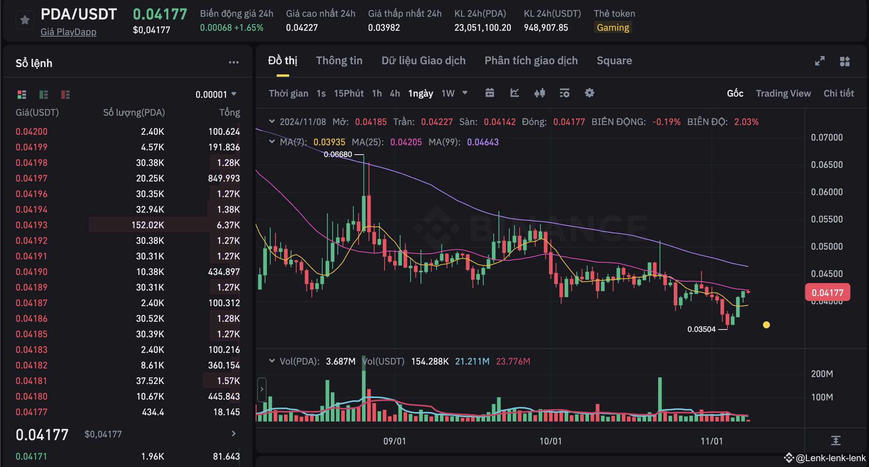Open the order book three-dots menu
This screenshot has width=869, height=467.
233,62
